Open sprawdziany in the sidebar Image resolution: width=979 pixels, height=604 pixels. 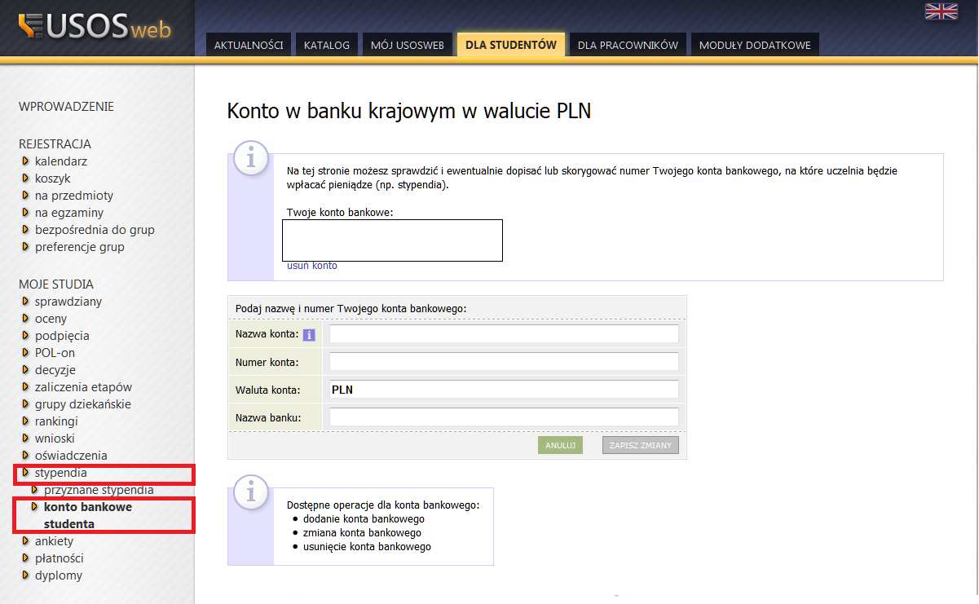point(68,302)
